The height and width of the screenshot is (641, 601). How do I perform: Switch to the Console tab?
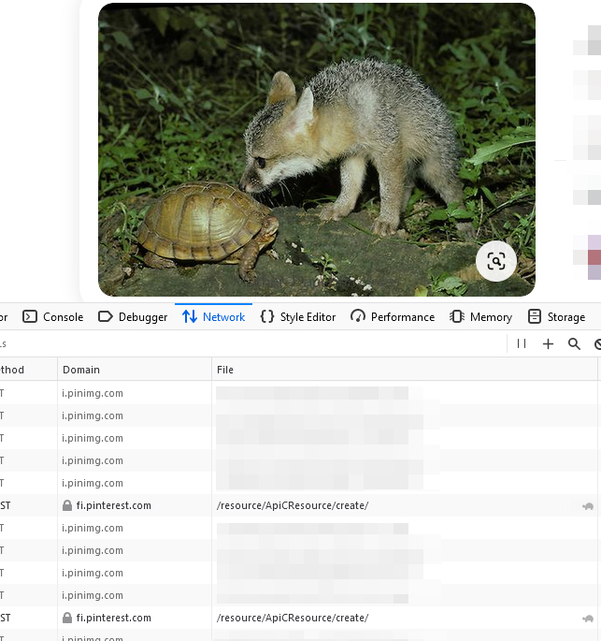53,317
